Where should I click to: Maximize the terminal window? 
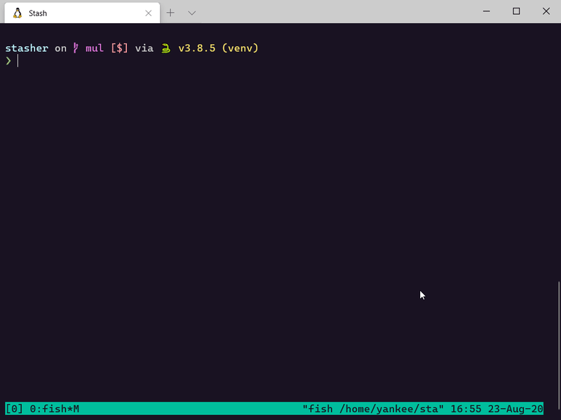pyautogui.click(x=516, y=11)
